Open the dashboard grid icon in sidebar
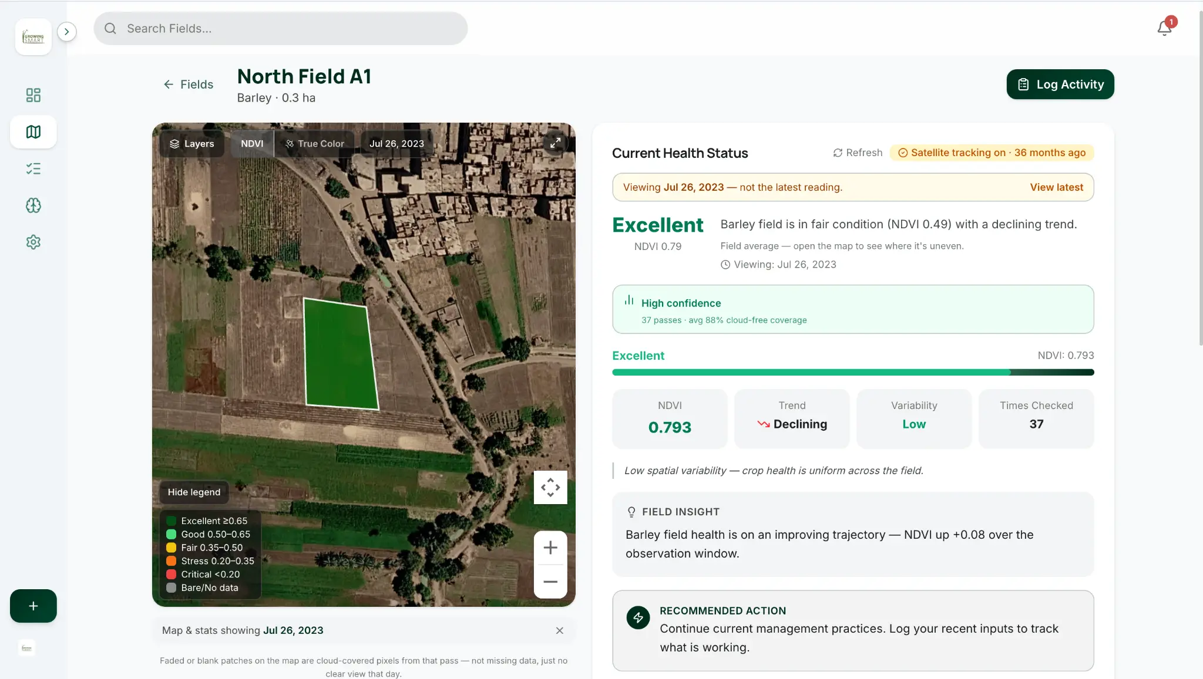Image resolution: width=1203 pixels, height=679 pixels. [33, 95]
